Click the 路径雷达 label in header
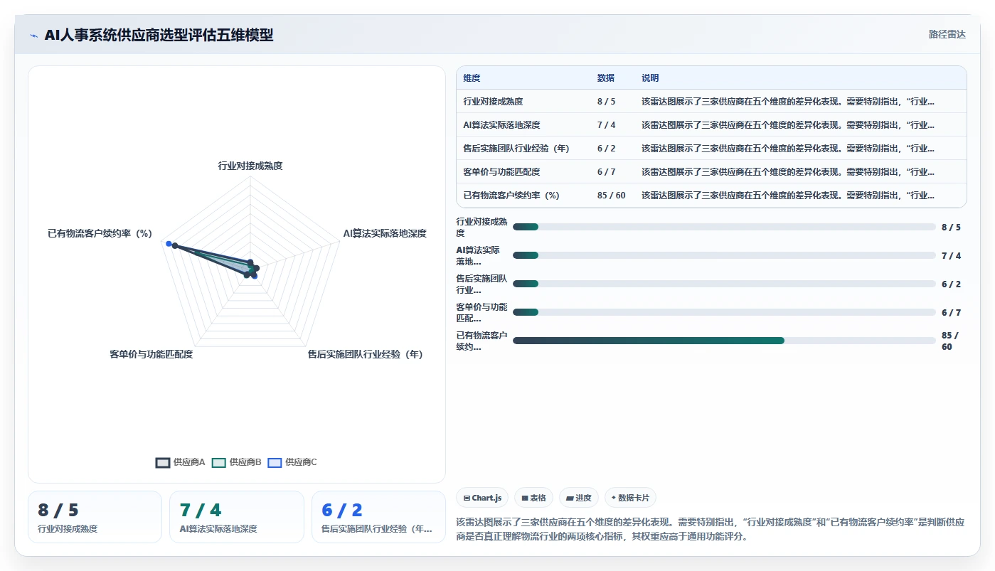The width and height of the screenshot is (995, 571). (947, 34)
